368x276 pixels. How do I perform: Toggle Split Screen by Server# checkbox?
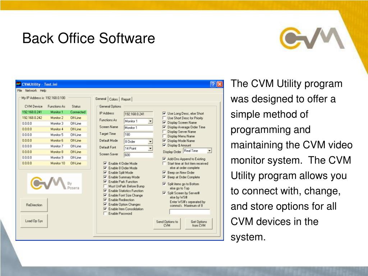(x=164, y=193)
